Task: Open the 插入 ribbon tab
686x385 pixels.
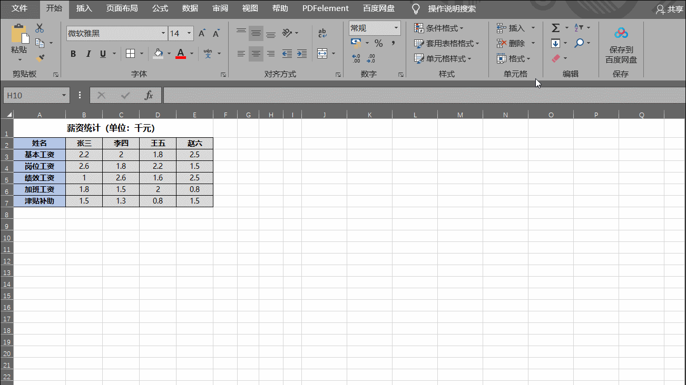Action: pyautogui.click(x=84, y=8)
